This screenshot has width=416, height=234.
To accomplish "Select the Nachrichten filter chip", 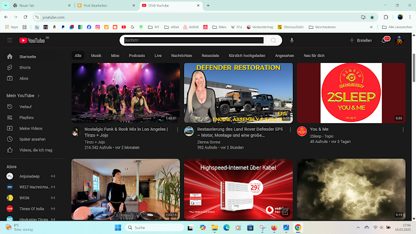I will pos(181,55).
